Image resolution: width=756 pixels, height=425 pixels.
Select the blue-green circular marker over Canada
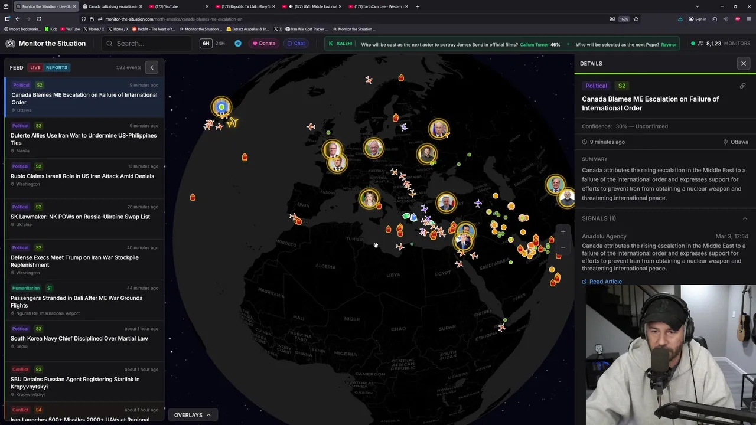click(x=221, y=107)
